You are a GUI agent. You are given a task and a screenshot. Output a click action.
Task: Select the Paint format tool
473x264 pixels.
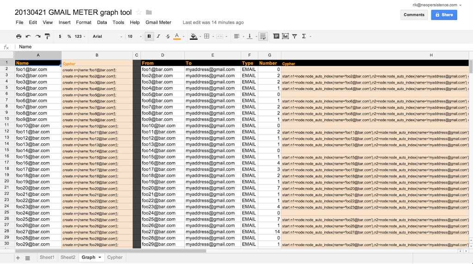(x=48, y=36)
